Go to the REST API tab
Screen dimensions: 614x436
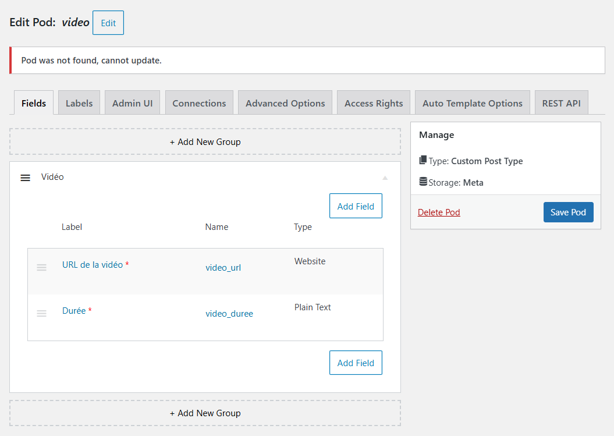point(562,103)
